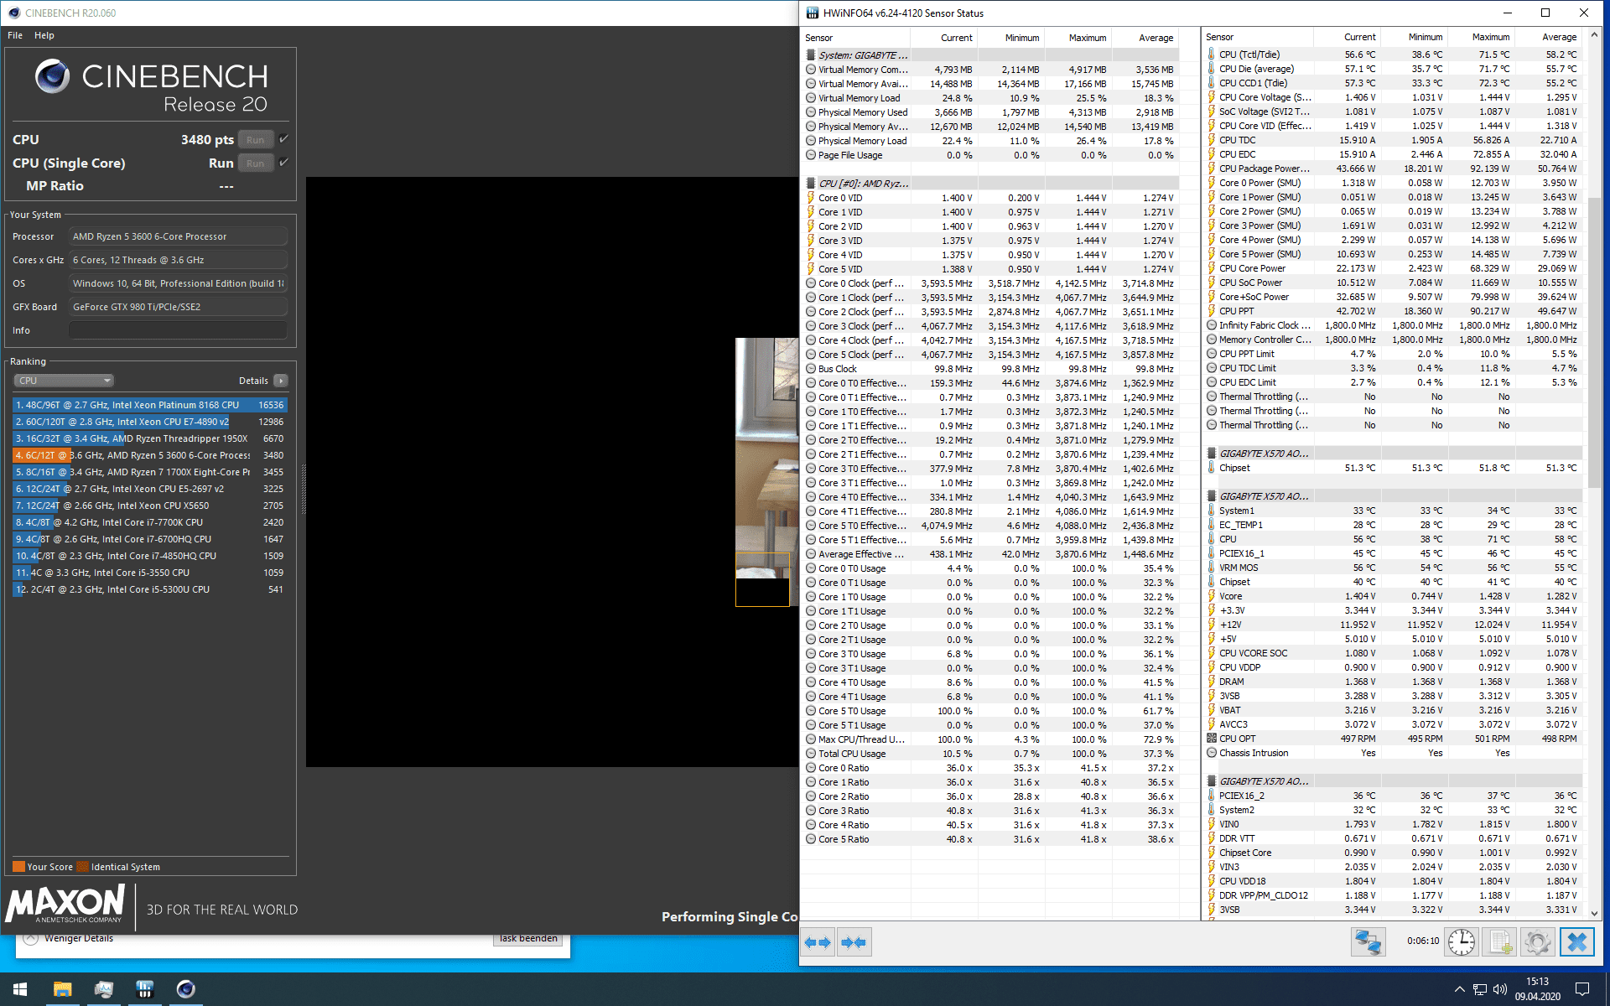The height and width of the screenshot is (1006, 1610).
Task: Click the render preview thumbnail in Cinebench viewport
Action: pos(766,472)
